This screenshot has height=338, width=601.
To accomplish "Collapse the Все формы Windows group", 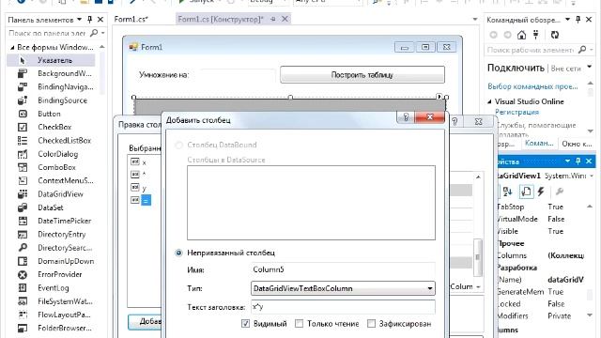I will click(12, 48).
